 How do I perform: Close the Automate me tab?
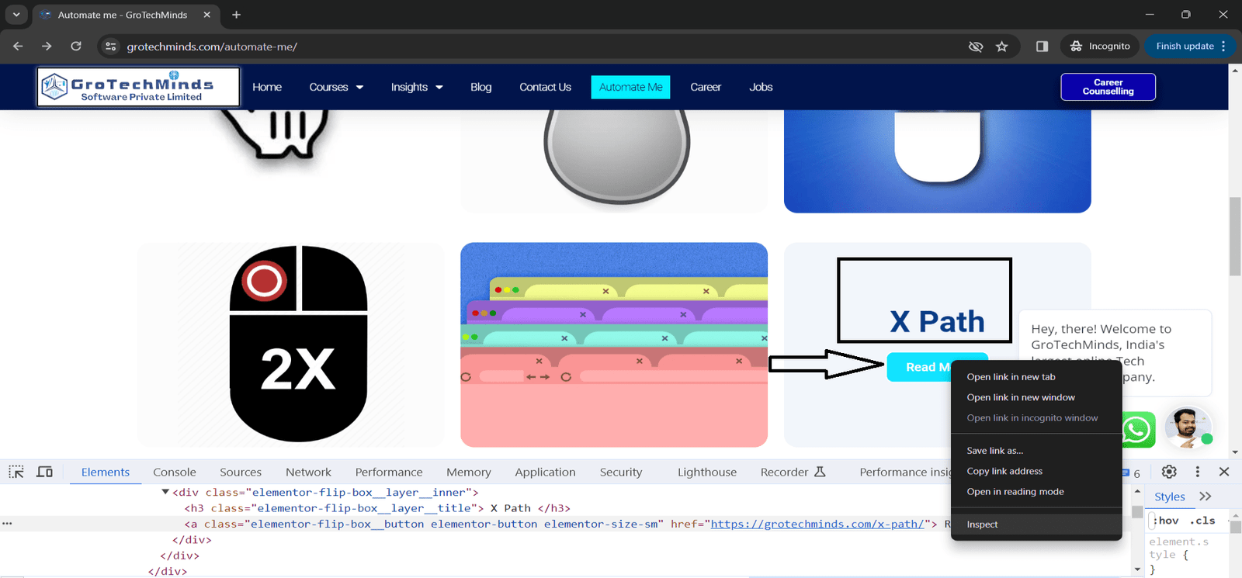[206, 15]
